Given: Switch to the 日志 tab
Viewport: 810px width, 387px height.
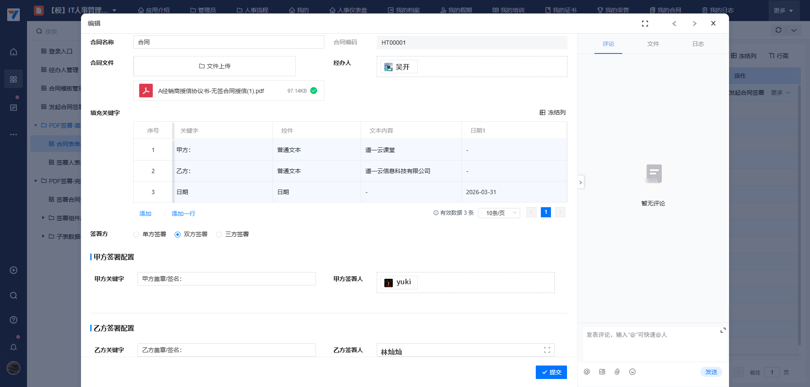Looking at the screenshot, I should pos(698,44).
